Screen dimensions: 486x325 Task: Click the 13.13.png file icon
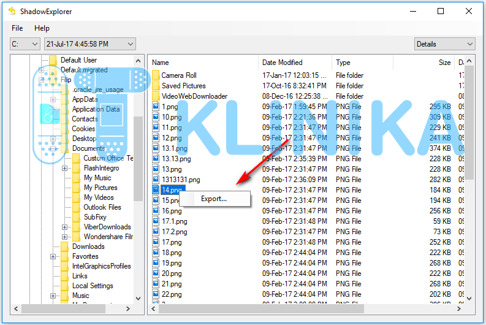(x=156, y=159)
